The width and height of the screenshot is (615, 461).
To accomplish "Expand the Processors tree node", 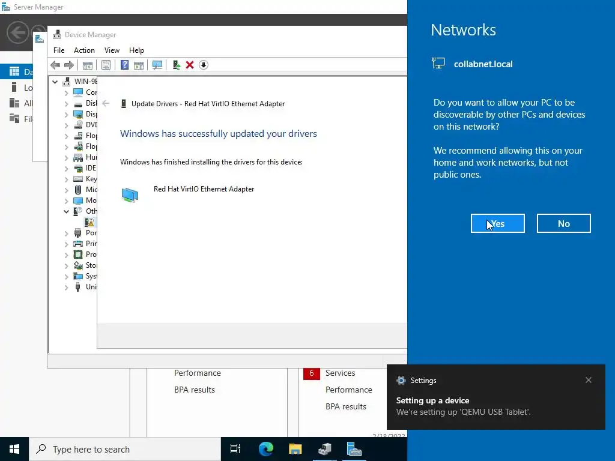I will point(66,255).
